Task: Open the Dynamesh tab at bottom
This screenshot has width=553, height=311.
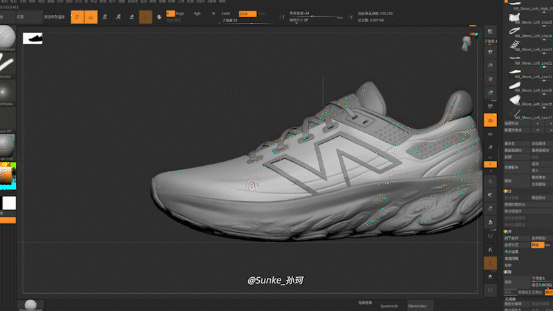Action: (389, 306)
